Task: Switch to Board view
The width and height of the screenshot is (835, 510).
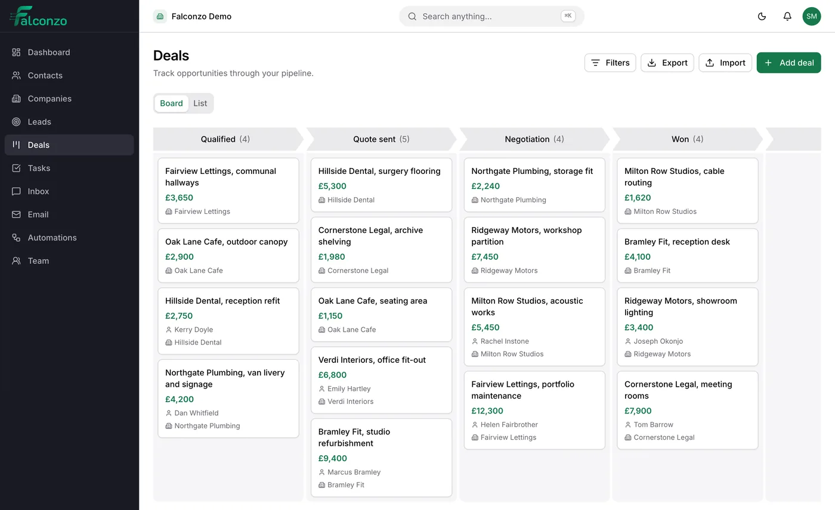Action: coord(171,103)
